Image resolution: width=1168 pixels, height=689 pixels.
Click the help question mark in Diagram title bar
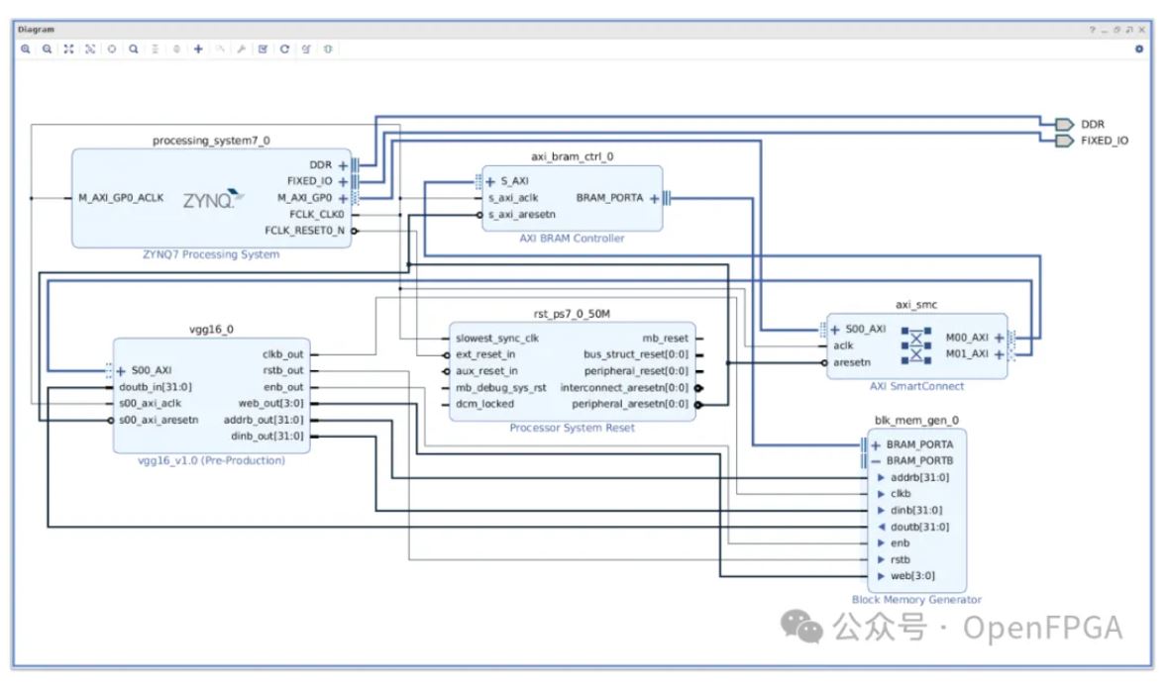pyautogui.click(x=1092, y=30)
